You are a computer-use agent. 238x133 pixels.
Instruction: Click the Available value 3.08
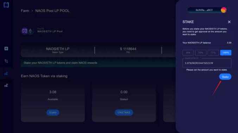pyautogui.click(x=53, y=92)
